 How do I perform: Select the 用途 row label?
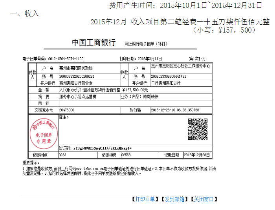click(44, 103)
